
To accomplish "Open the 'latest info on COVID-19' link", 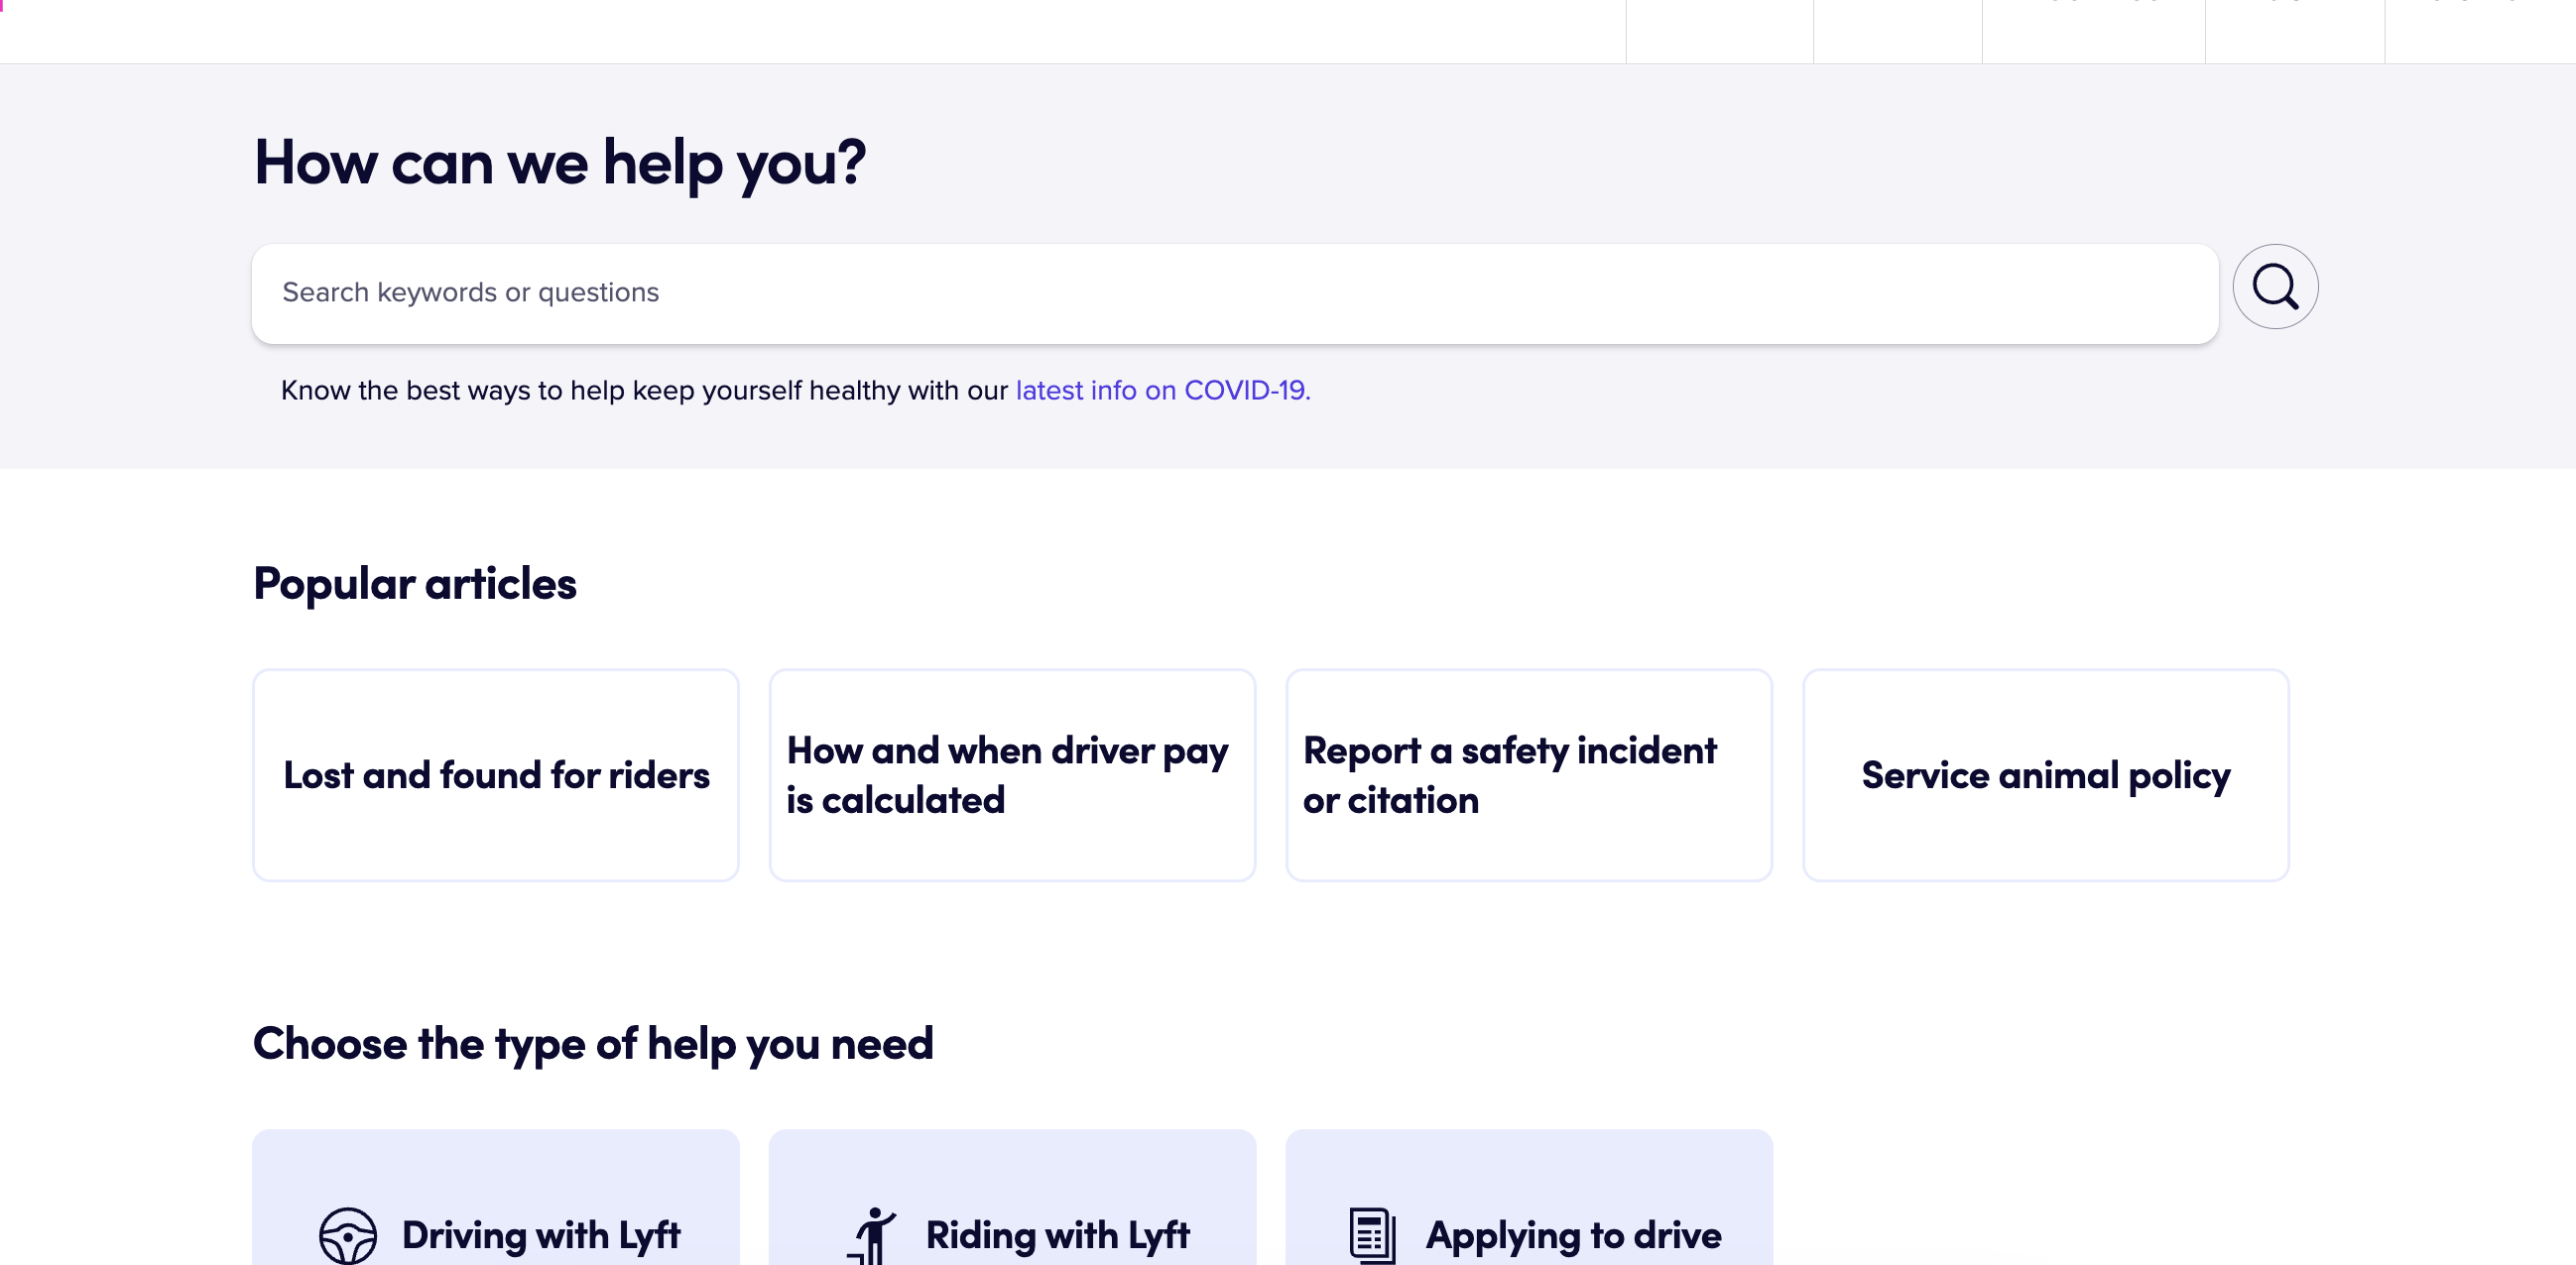I will tap(1163, 391).
